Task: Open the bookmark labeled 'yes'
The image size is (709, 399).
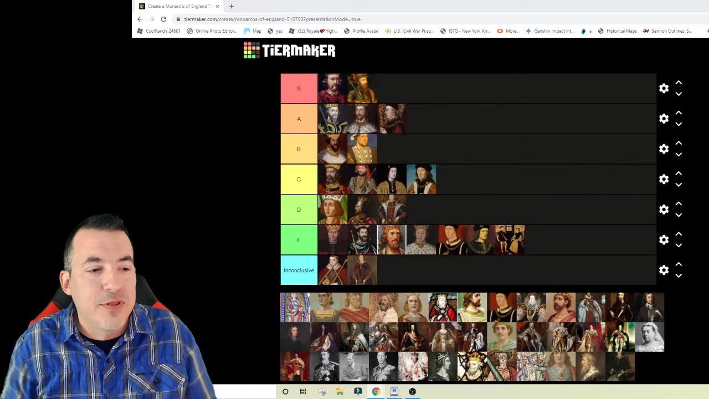Action: pos(275,31)
